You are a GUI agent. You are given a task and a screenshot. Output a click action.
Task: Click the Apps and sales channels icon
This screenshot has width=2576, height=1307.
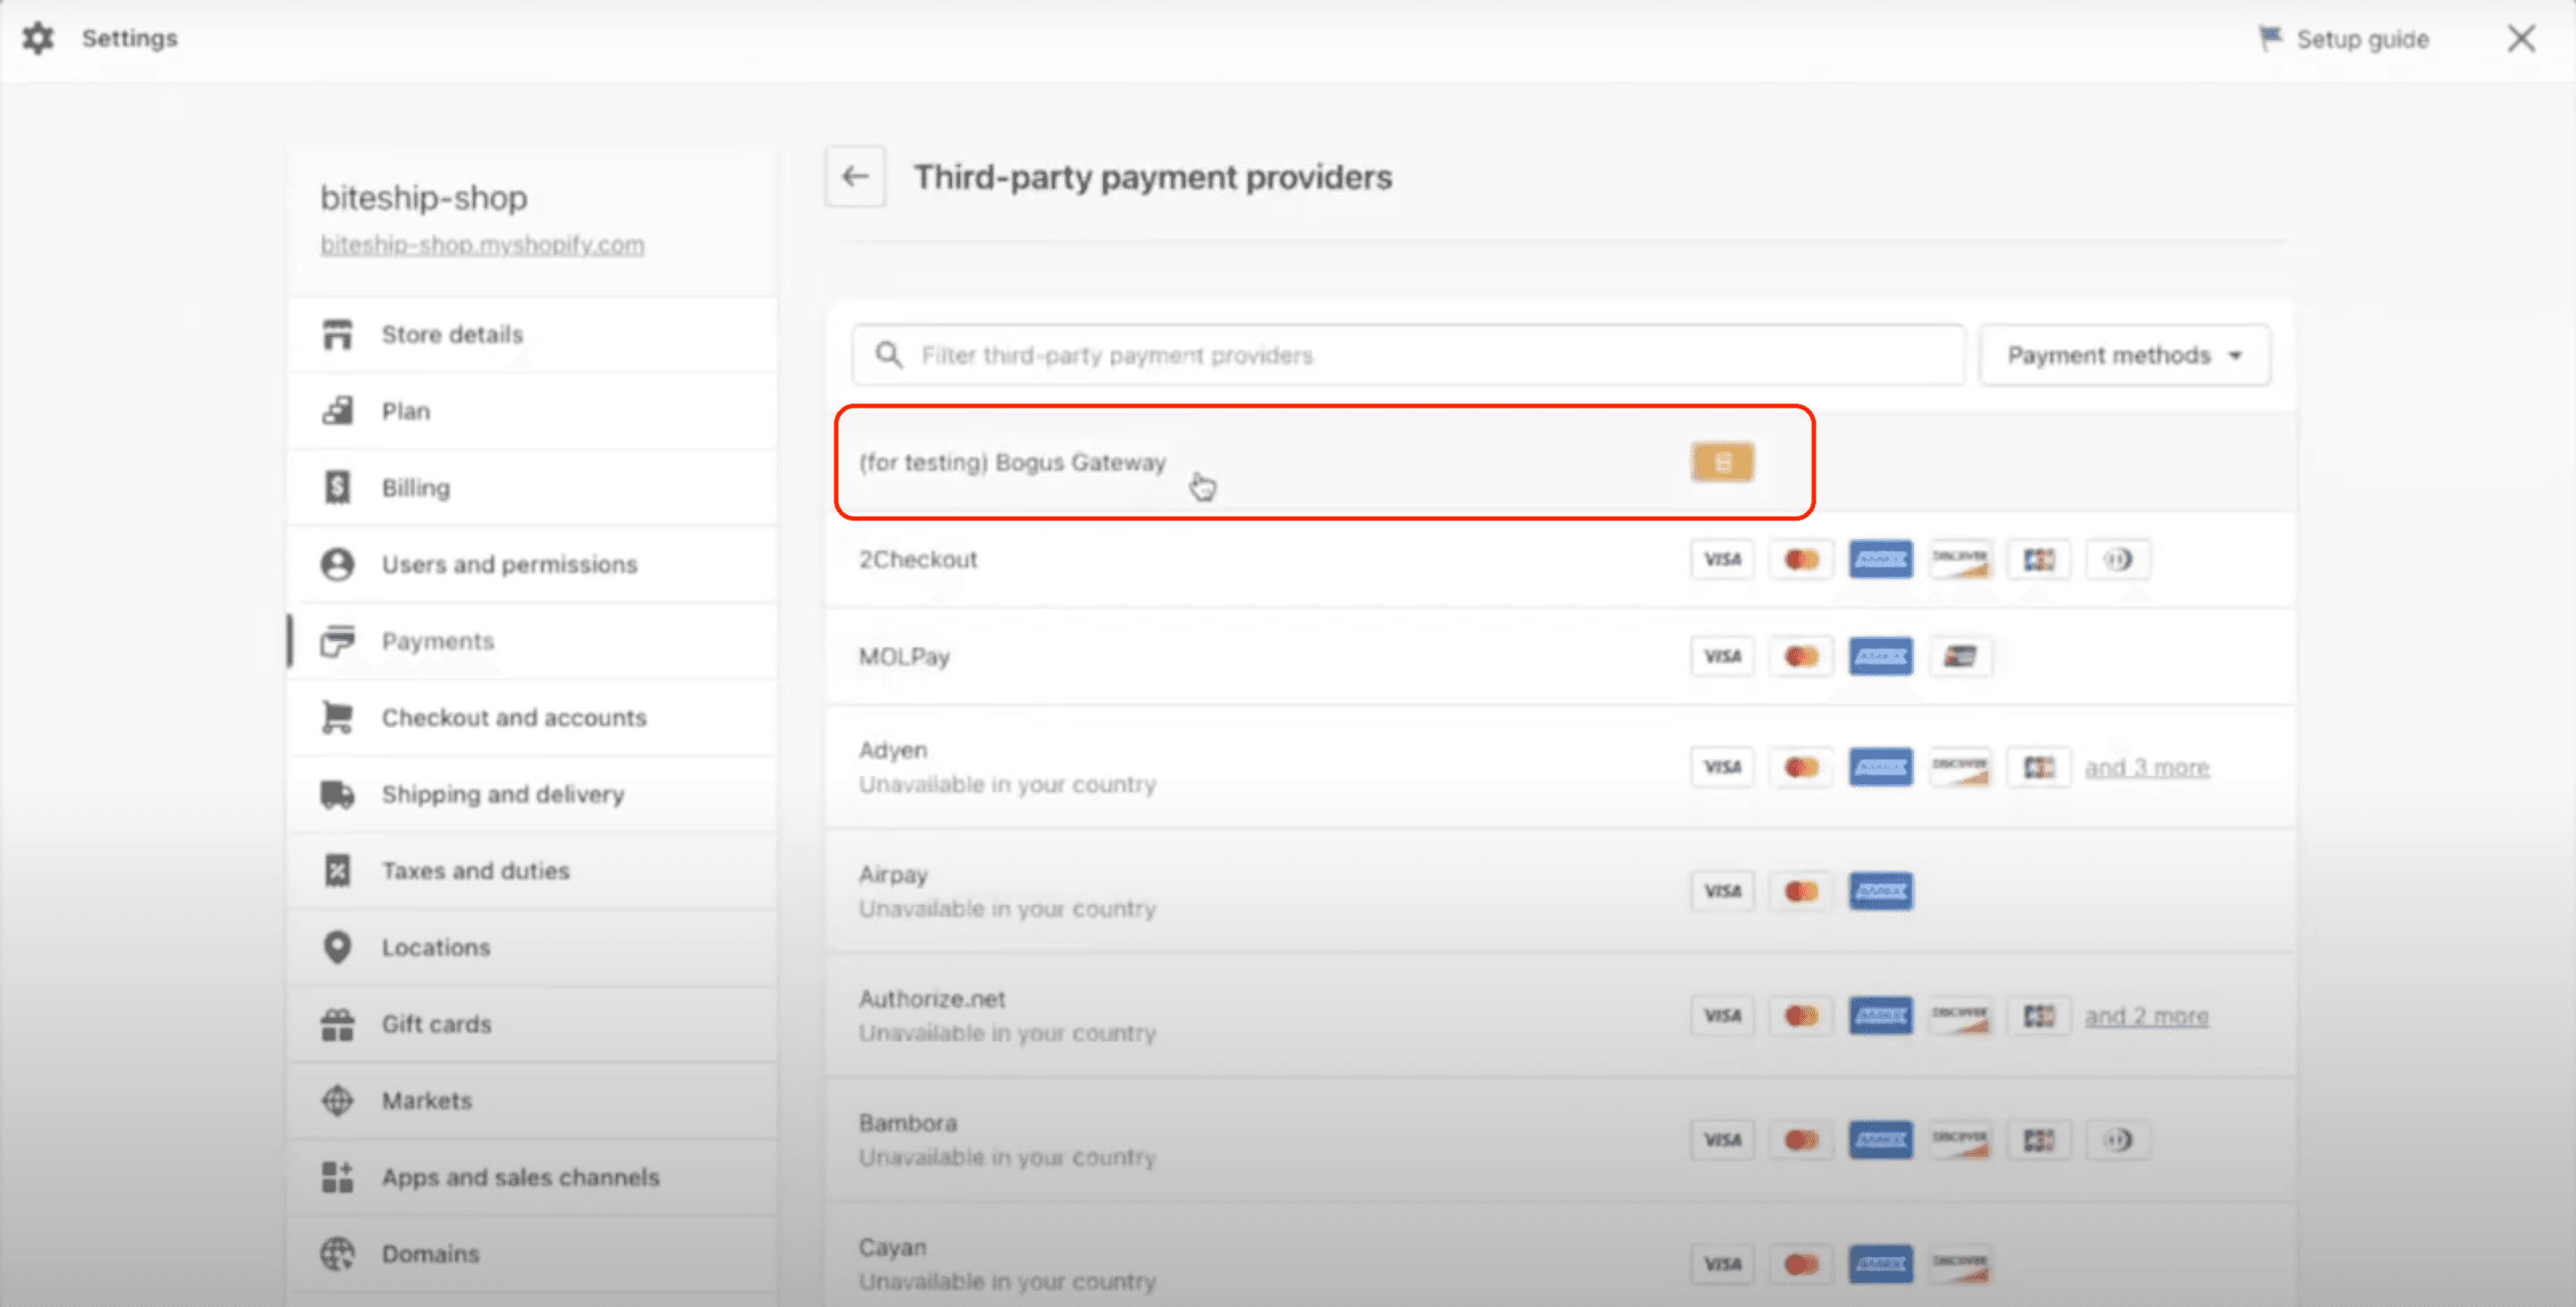tap(338, 1177)
